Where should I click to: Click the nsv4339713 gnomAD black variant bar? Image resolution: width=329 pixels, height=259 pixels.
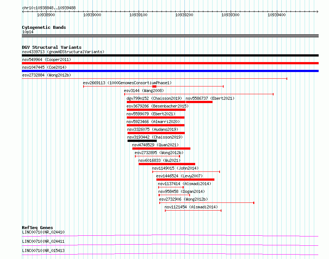point(170,55)
